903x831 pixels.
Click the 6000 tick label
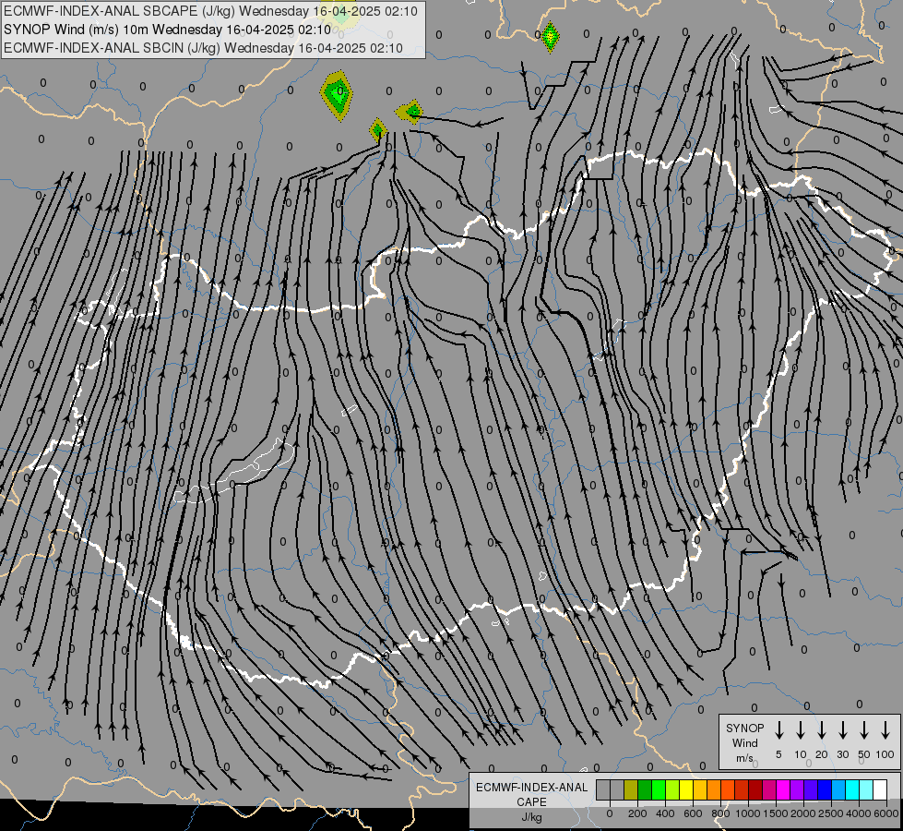coord(886,813)
